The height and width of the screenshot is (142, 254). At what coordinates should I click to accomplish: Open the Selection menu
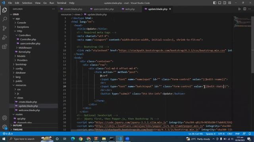27,3
